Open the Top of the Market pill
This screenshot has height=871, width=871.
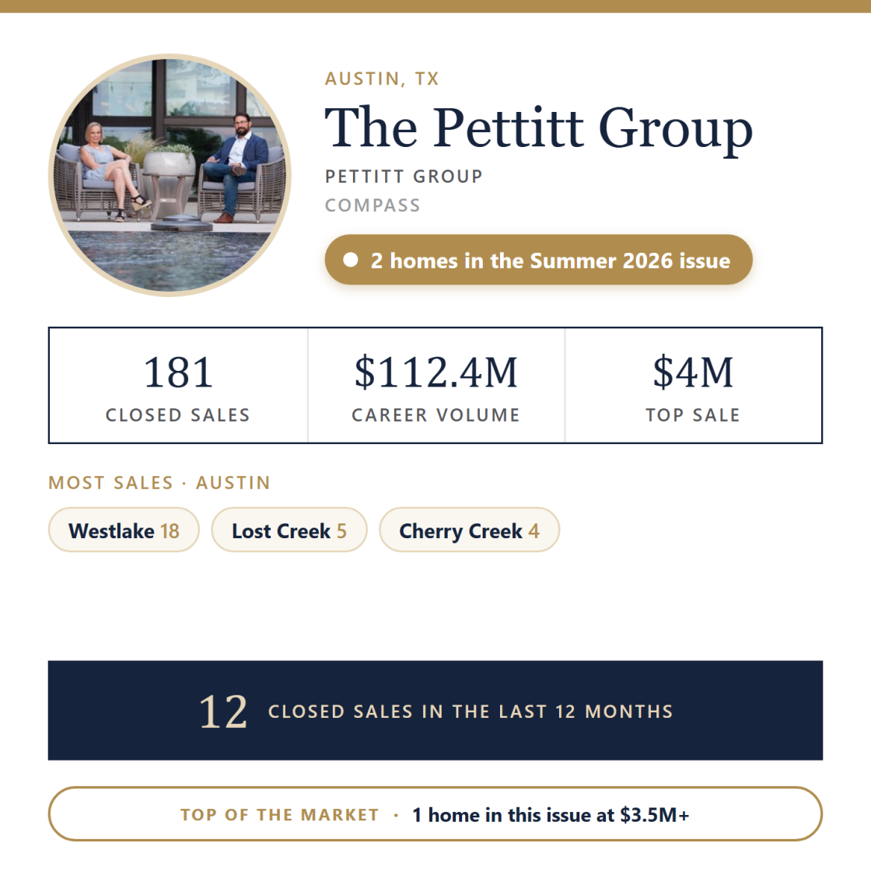pyautogui.click(x=435, y=813)
